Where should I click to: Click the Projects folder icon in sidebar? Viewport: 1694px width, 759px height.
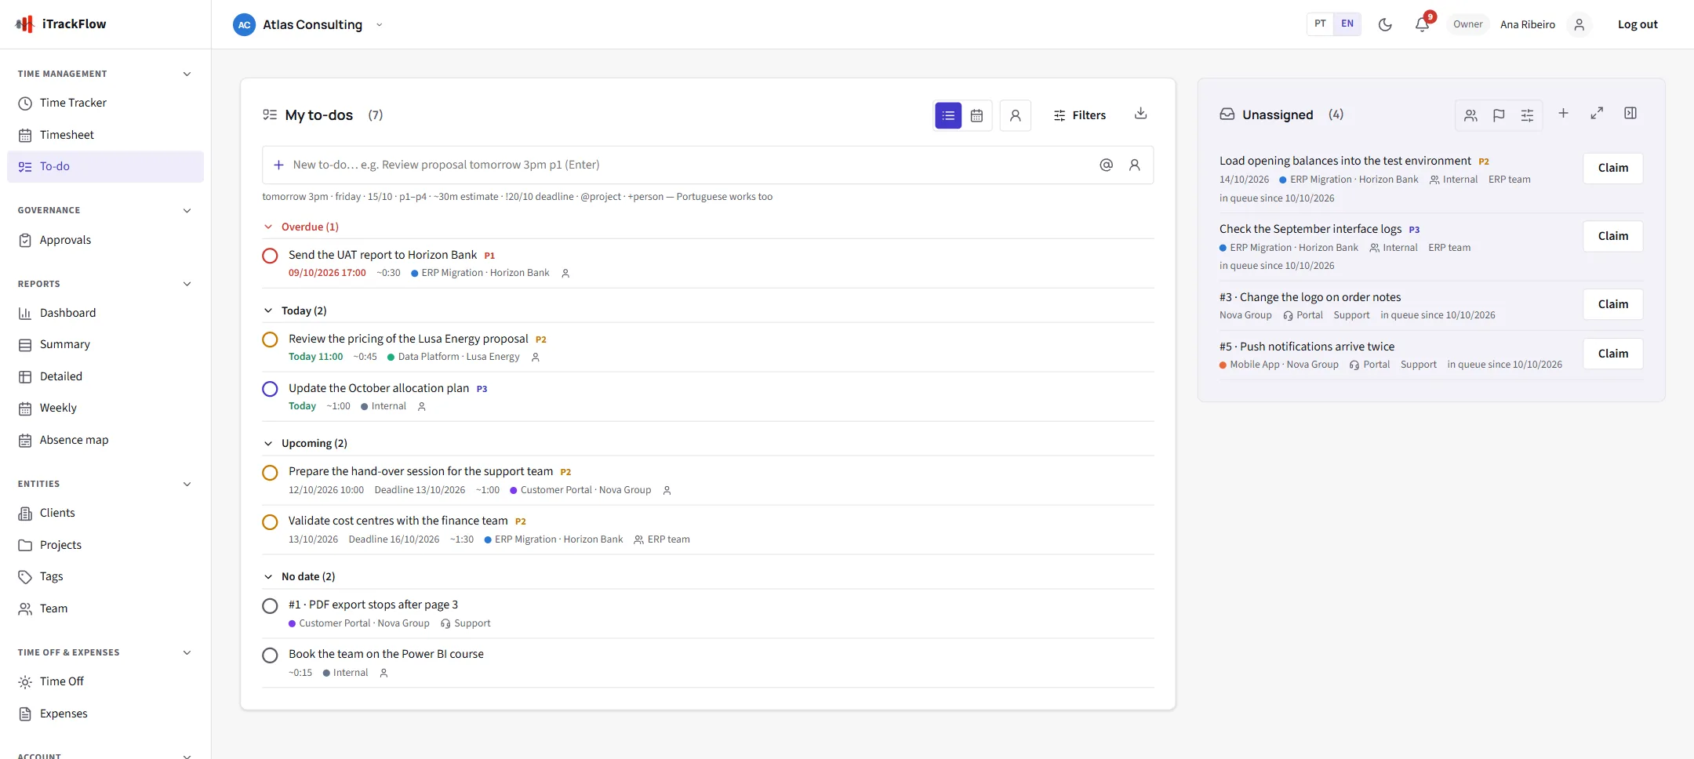(25, 545)
